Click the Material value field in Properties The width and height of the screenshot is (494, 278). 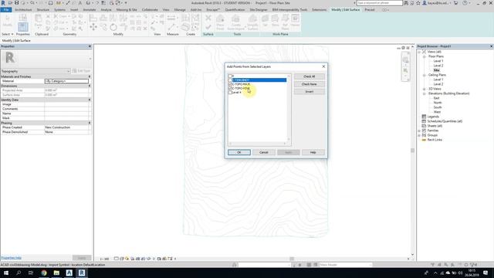(66, 81)
